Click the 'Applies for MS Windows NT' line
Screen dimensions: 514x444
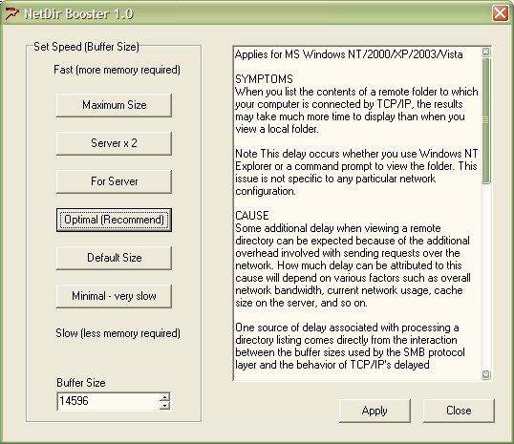click(349, 54)
